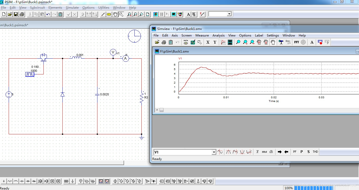Open the V1 curve selection dropdown
359x190 pixels.
point(214,152)
